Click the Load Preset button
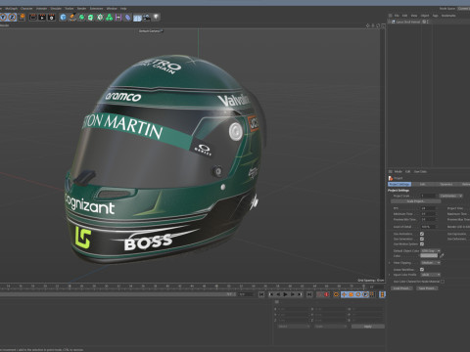This screenshot has width=470, height=352. 401,288
